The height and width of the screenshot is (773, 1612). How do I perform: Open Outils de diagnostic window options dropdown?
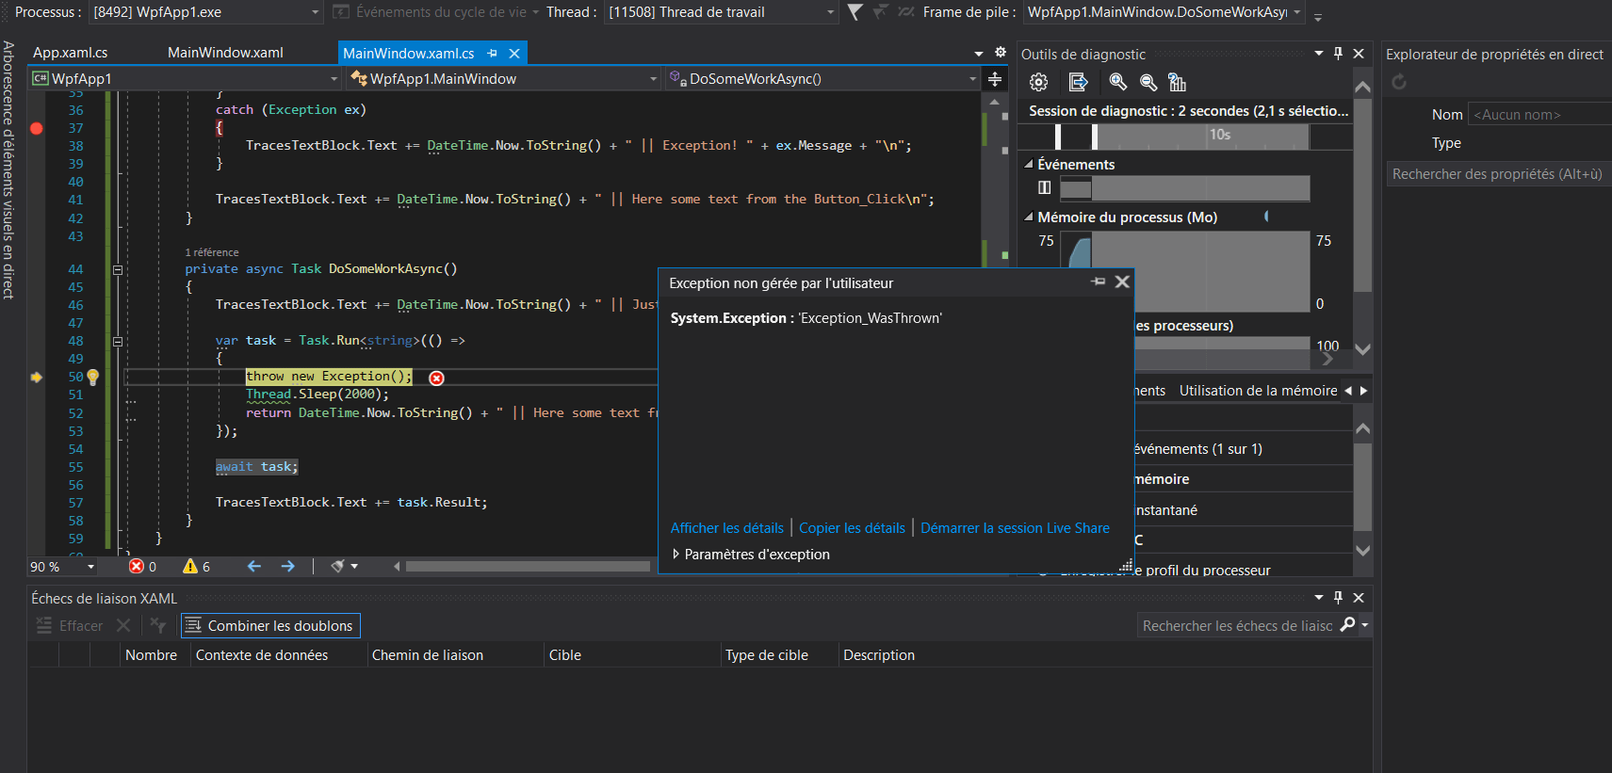coord(1319,54)
